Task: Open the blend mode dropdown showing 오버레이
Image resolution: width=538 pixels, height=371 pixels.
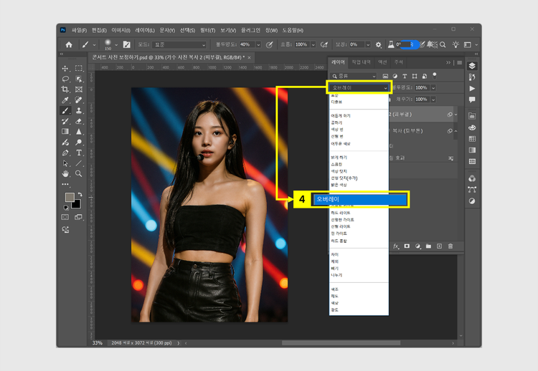Action: (x=359, y=87)
